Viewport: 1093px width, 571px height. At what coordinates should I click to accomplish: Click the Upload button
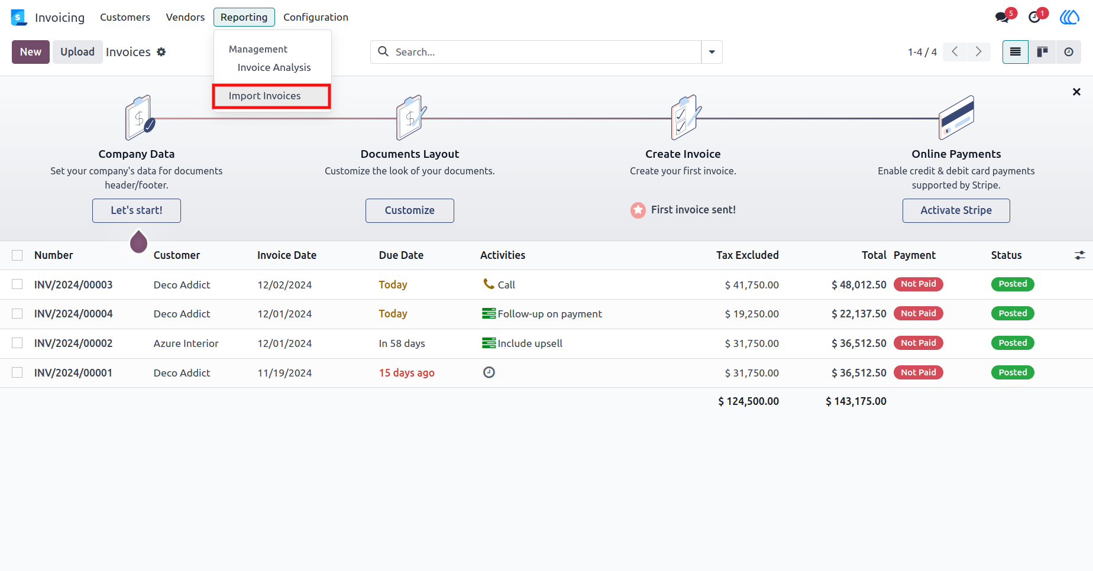click(x=77, y=52)
